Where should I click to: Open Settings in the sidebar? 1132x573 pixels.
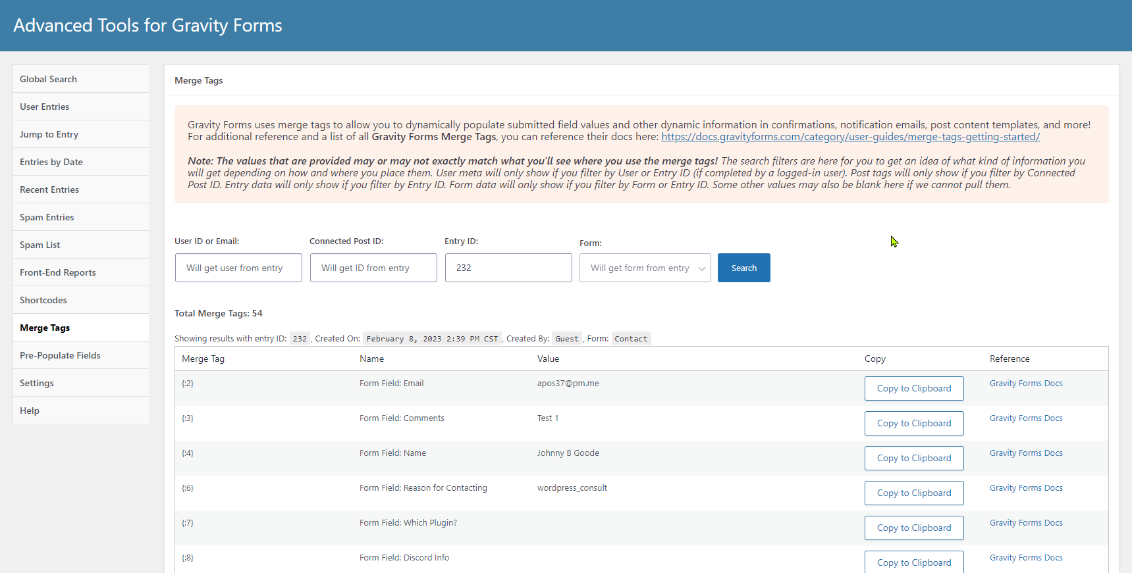coord(80,383)
